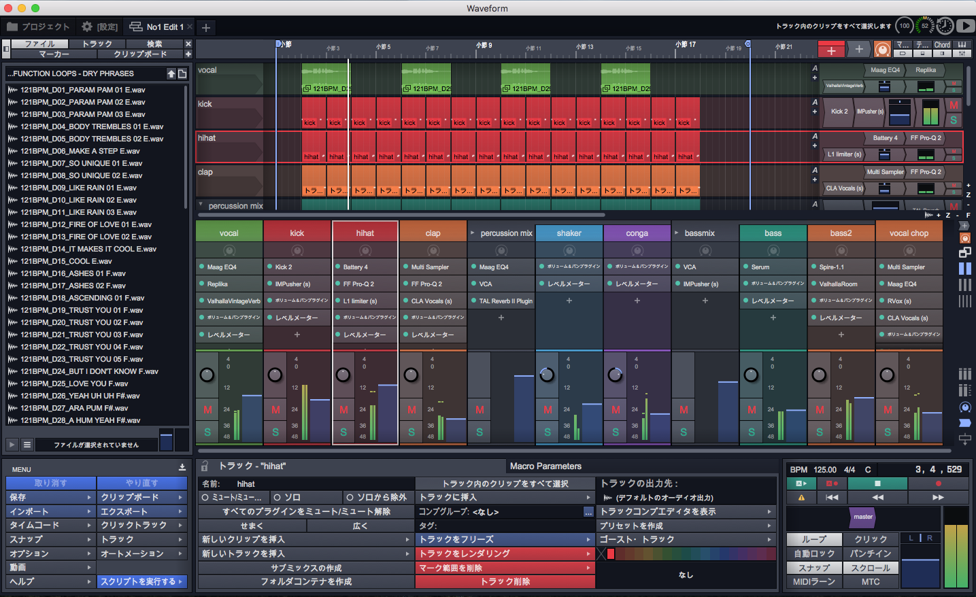Image resolution: width=976 pixels, height=597 pixels.
Task: Click the mixer faders icon in the top toolbar
Action: (962, 53)
